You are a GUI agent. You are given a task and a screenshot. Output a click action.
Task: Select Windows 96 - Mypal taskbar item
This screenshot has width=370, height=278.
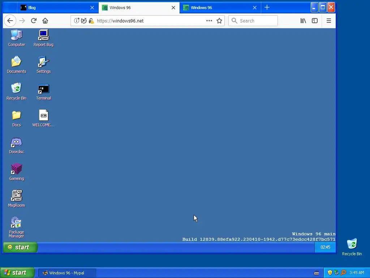[x=67, y=273]
